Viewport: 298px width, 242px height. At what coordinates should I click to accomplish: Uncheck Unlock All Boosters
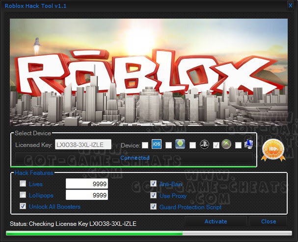[x=23, y=206]
